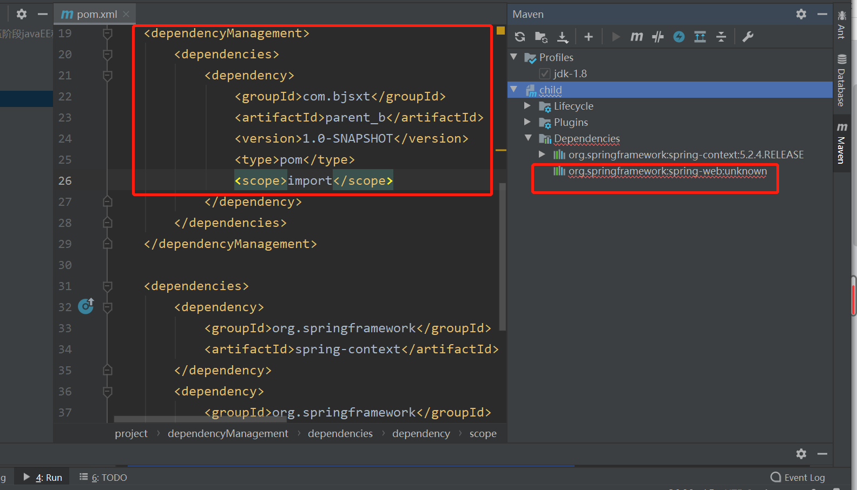The width and height of the screenshot is (857, 490).
Task: Collapse all in Maven toolbar
Action: click(x=721, y=37)
